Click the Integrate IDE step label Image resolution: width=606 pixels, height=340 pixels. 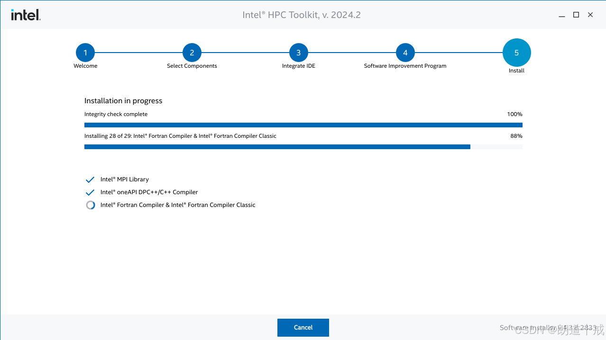299,66
